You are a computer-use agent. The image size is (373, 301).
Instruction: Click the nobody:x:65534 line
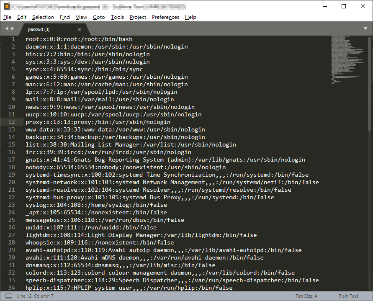click(x=126, y=167)
